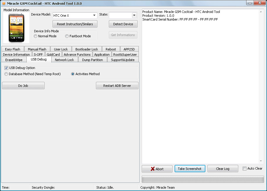Open the Support&Update tab
267x191 pixels.
pyautogui.click(x=123, y=60)
